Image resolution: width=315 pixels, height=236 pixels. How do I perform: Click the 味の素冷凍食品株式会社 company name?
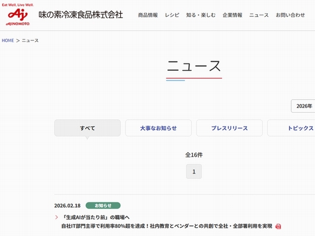[81, 15]
